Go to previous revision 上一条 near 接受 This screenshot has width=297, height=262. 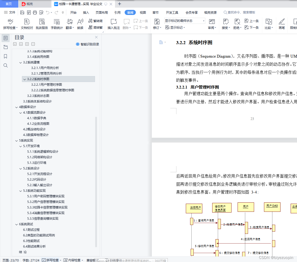pyautogui.click(x=252, y=21)
